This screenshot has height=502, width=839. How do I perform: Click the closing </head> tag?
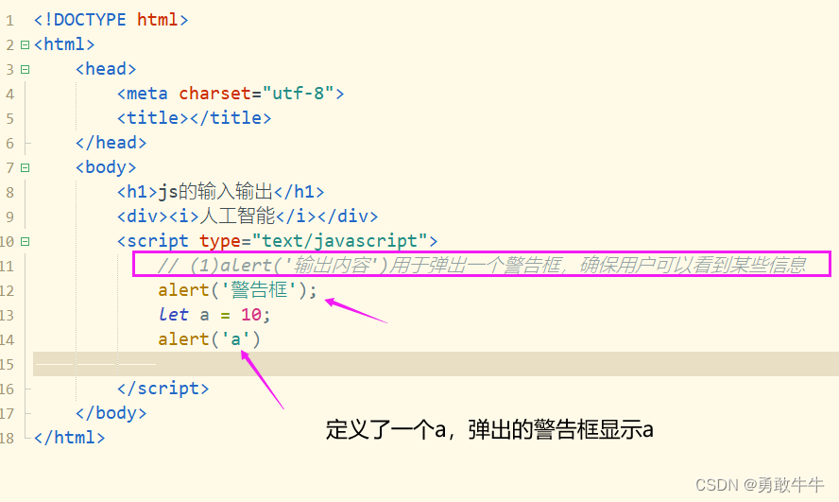click(x=111, y=143)
